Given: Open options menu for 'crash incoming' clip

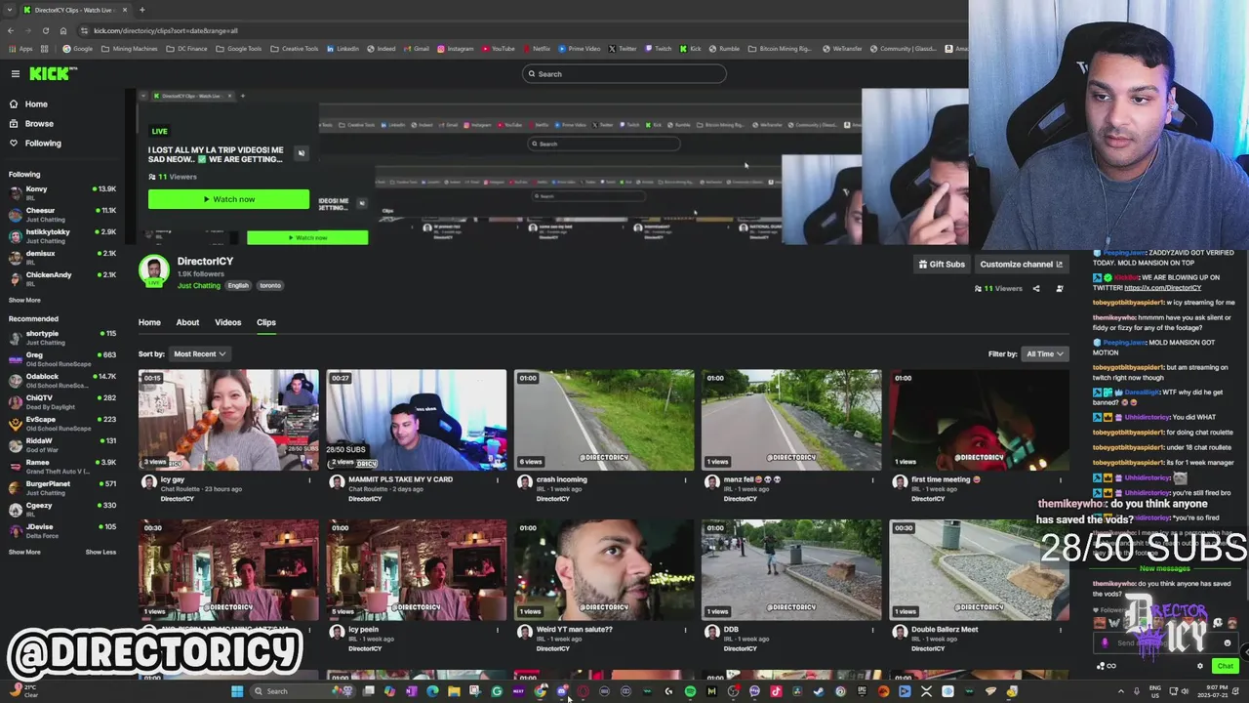Looking at the screenshot, I should [x=685, y=479].
